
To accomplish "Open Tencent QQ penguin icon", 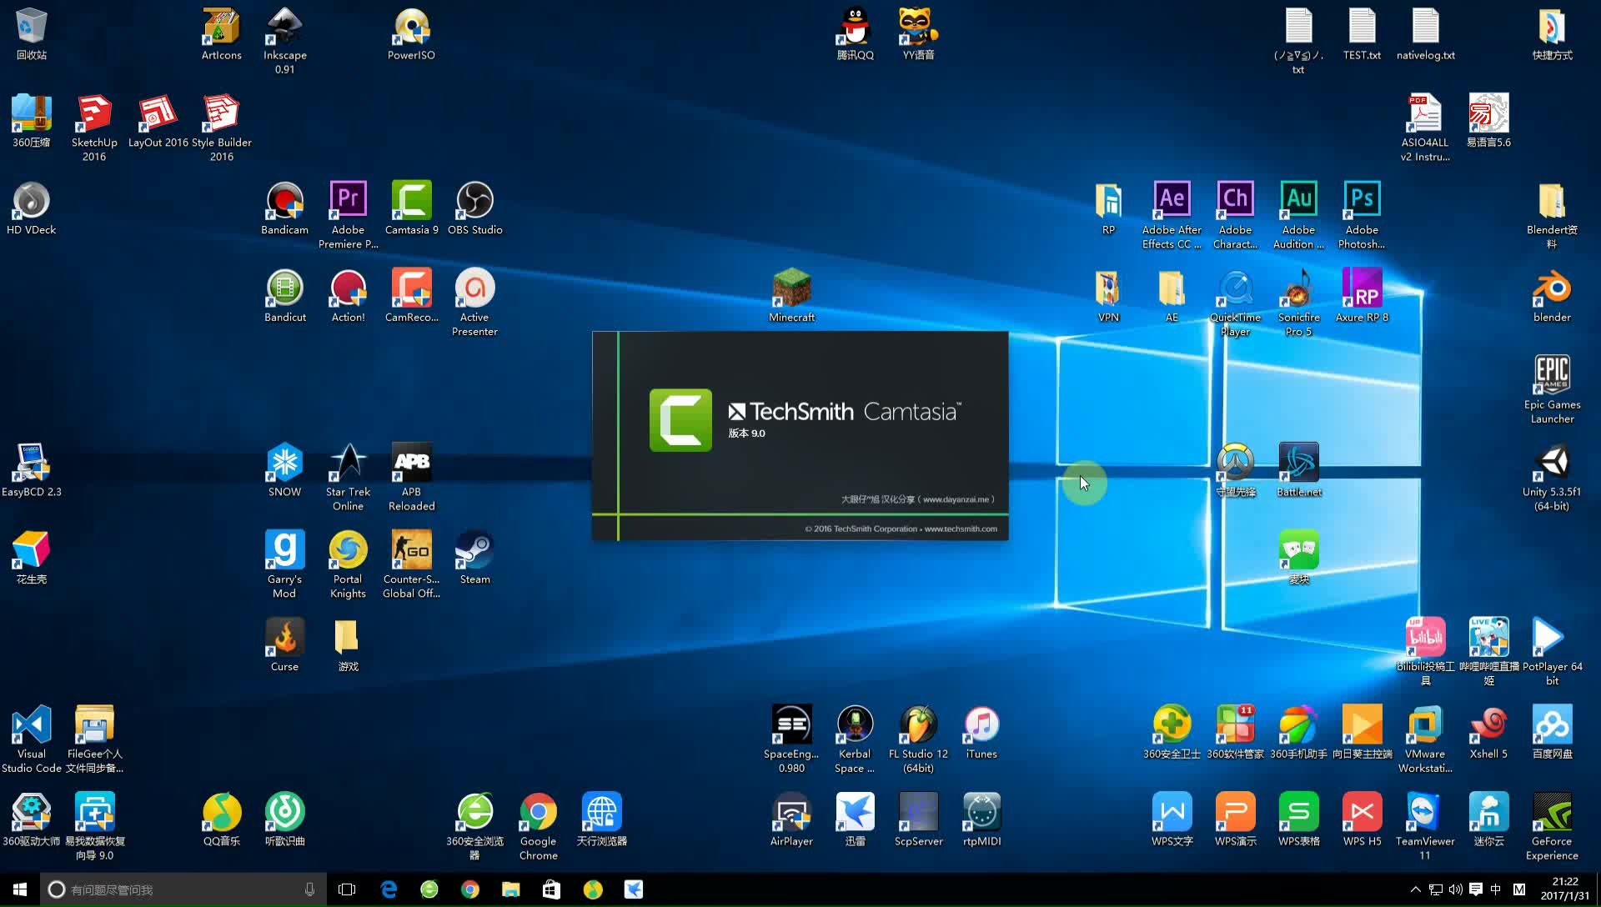I will click(x=855, y=33).
